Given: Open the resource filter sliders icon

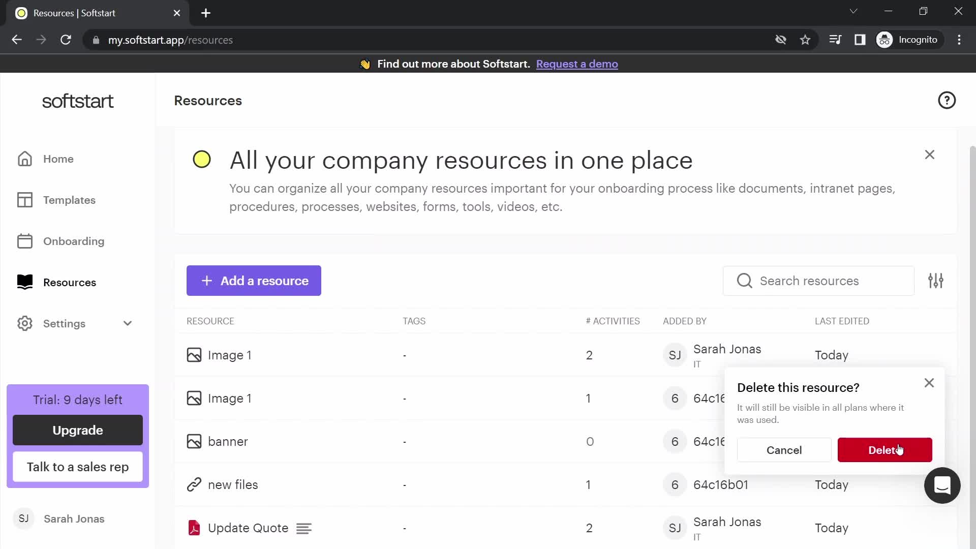Looking at the screenshot, I should (x=935, y=281).
